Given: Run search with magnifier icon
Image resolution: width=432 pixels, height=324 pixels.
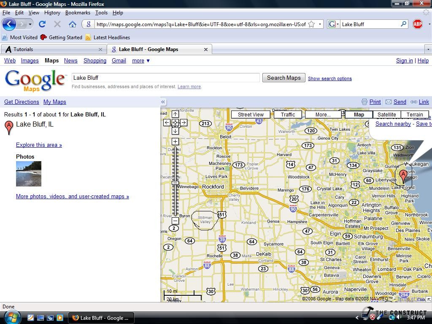Looking at the screenshot, I should click(x=403, y=24).
